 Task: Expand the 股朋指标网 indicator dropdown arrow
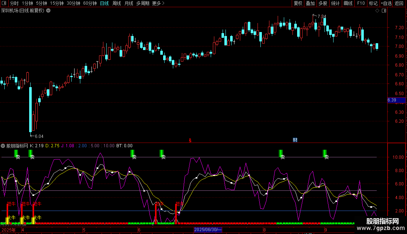point(3,146)
